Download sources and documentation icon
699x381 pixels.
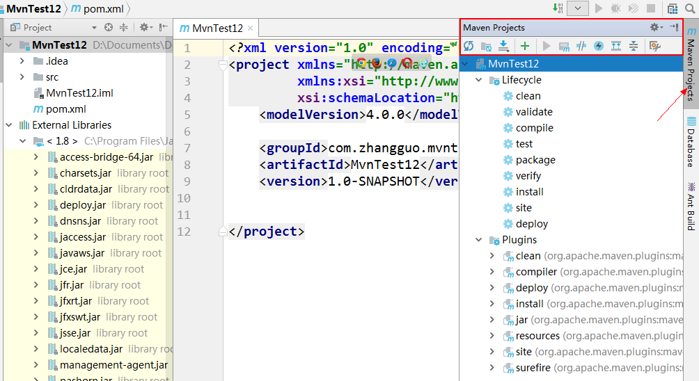point(504,46)
